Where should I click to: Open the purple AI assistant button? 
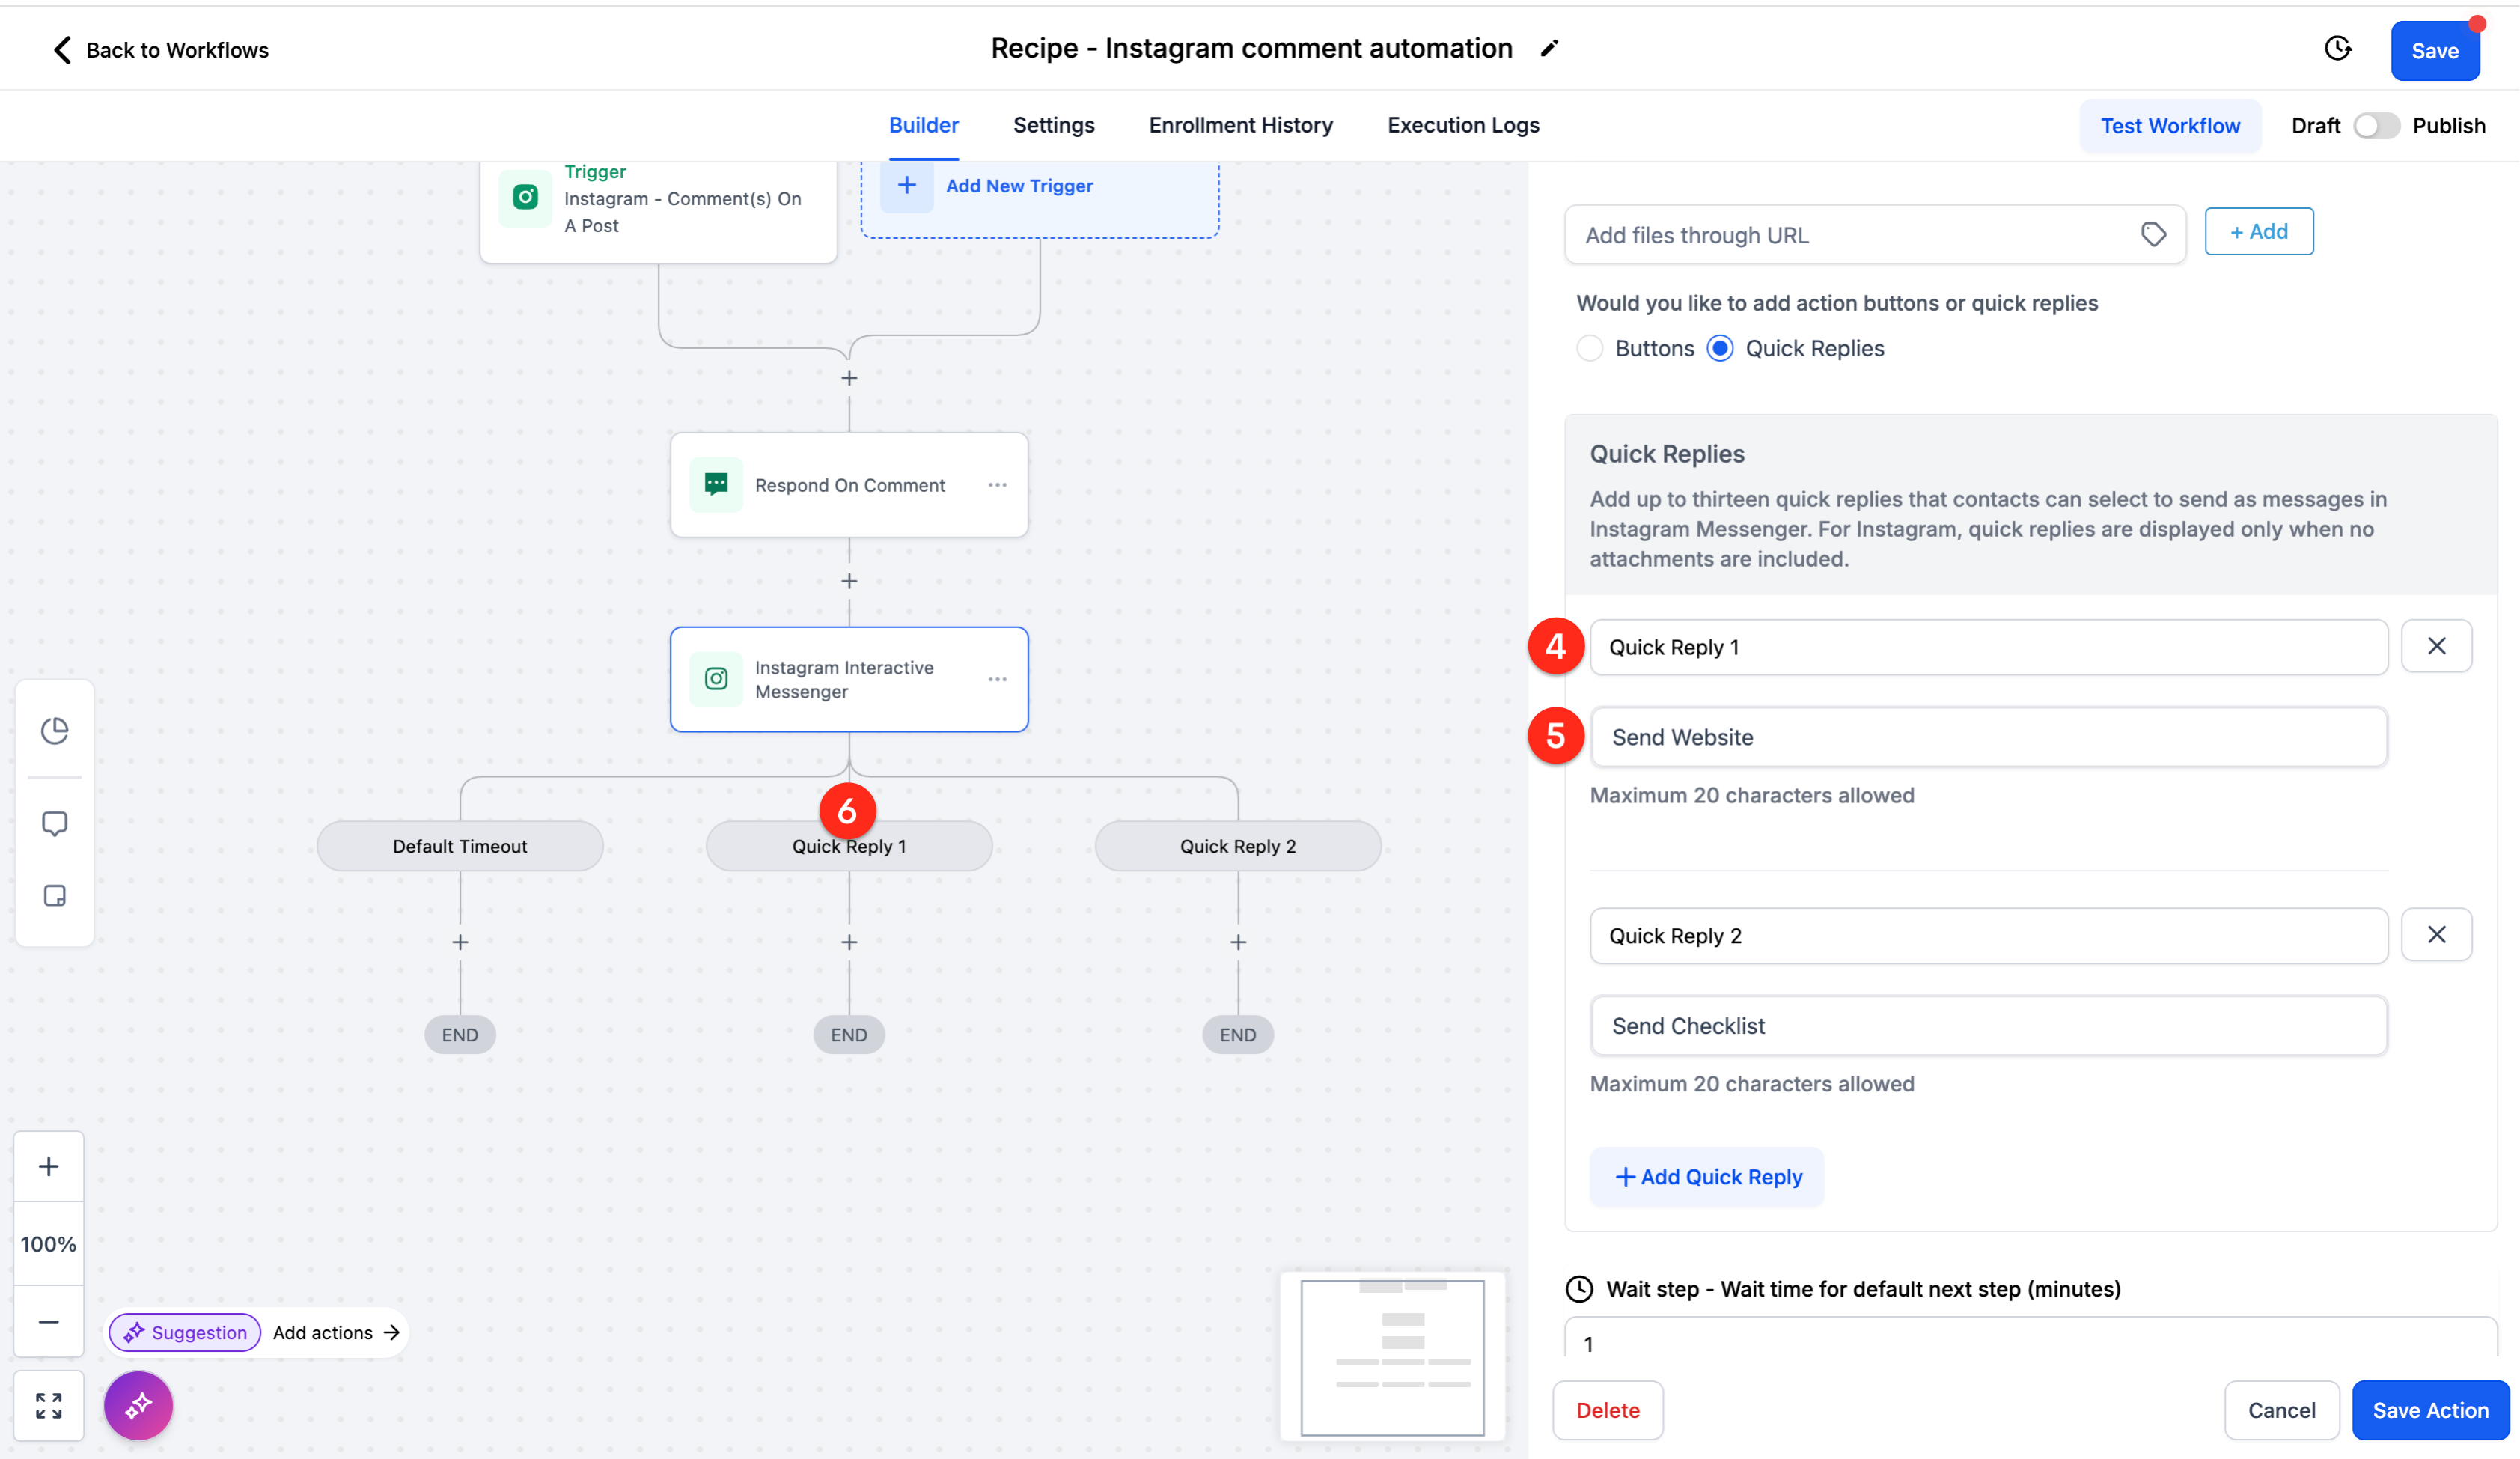[138, 1405]
